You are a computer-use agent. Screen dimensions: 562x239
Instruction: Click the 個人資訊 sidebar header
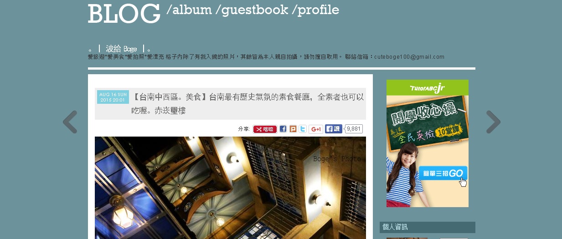coord(428,227)
